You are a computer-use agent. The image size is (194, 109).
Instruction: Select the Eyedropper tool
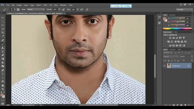click(3, 36)
